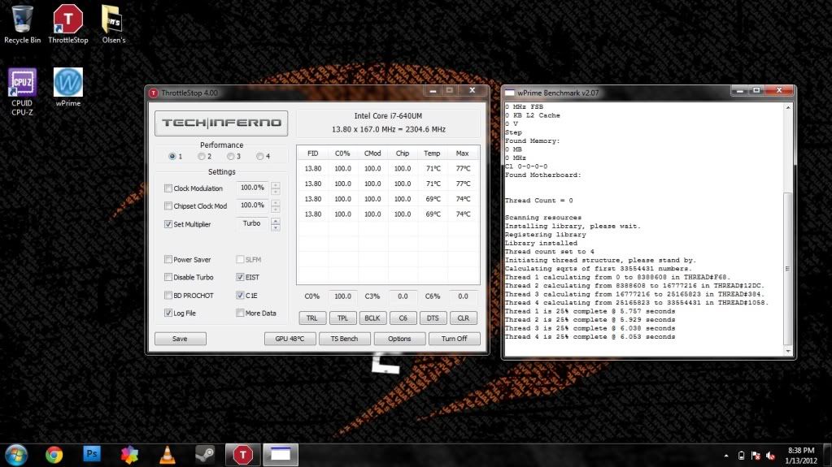Enable the Disable Turbo checkbox
Viewport: 832px width, 467px height.
coord(168,277)
